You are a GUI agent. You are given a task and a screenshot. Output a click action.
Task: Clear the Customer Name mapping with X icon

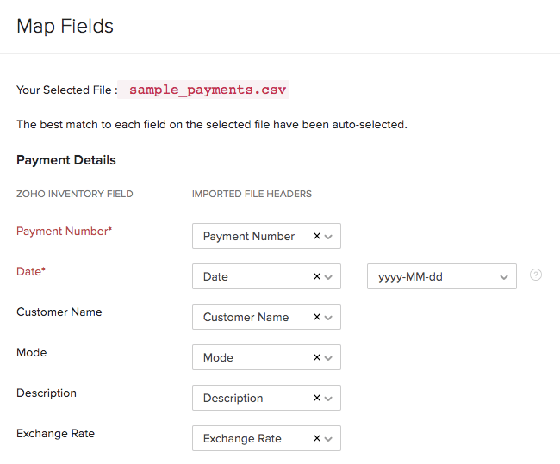[x=316, y=317]
